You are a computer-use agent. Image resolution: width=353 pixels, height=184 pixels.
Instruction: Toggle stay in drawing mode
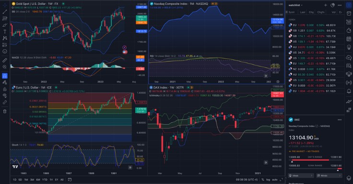pos(5,82)
